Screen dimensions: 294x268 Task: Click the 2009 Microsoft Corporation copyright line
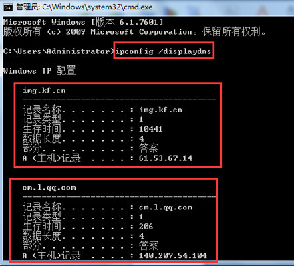[x=134, y=32]
